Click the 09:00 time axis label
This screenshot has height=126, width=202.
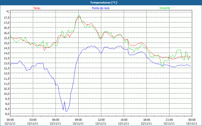pos(78,120)
